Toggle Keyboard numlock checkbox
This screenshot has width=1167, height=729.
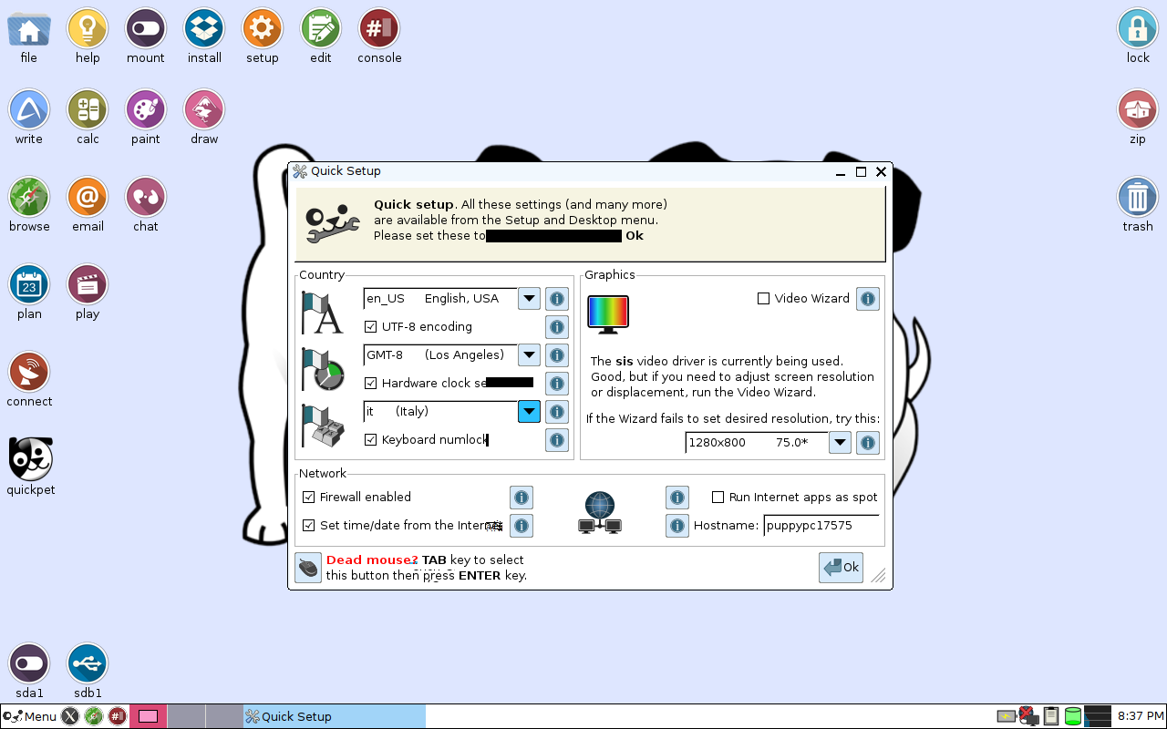370,440
